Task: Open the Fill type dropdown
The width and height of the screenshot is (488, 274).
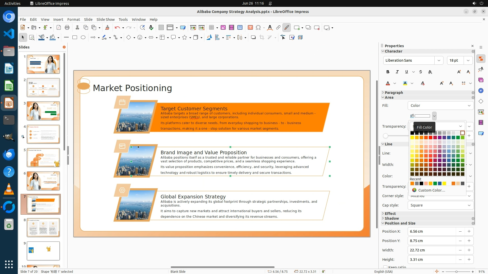Action: 440,106
